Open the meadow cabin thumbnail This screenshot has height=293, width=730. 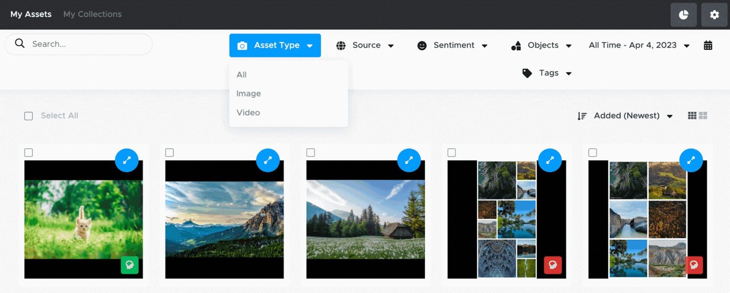tap(365, 219)
